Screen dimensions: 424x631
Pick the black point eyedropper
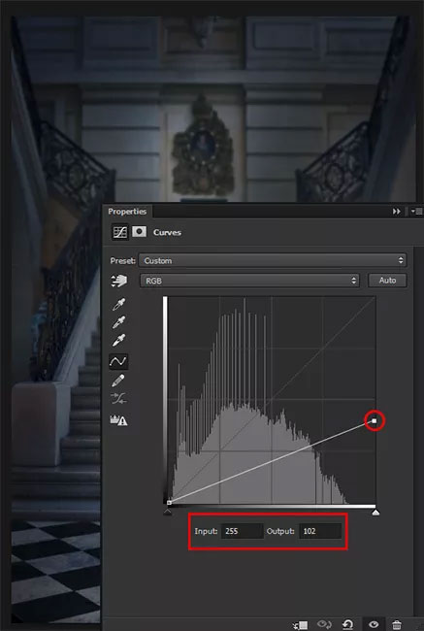(118, 305)
